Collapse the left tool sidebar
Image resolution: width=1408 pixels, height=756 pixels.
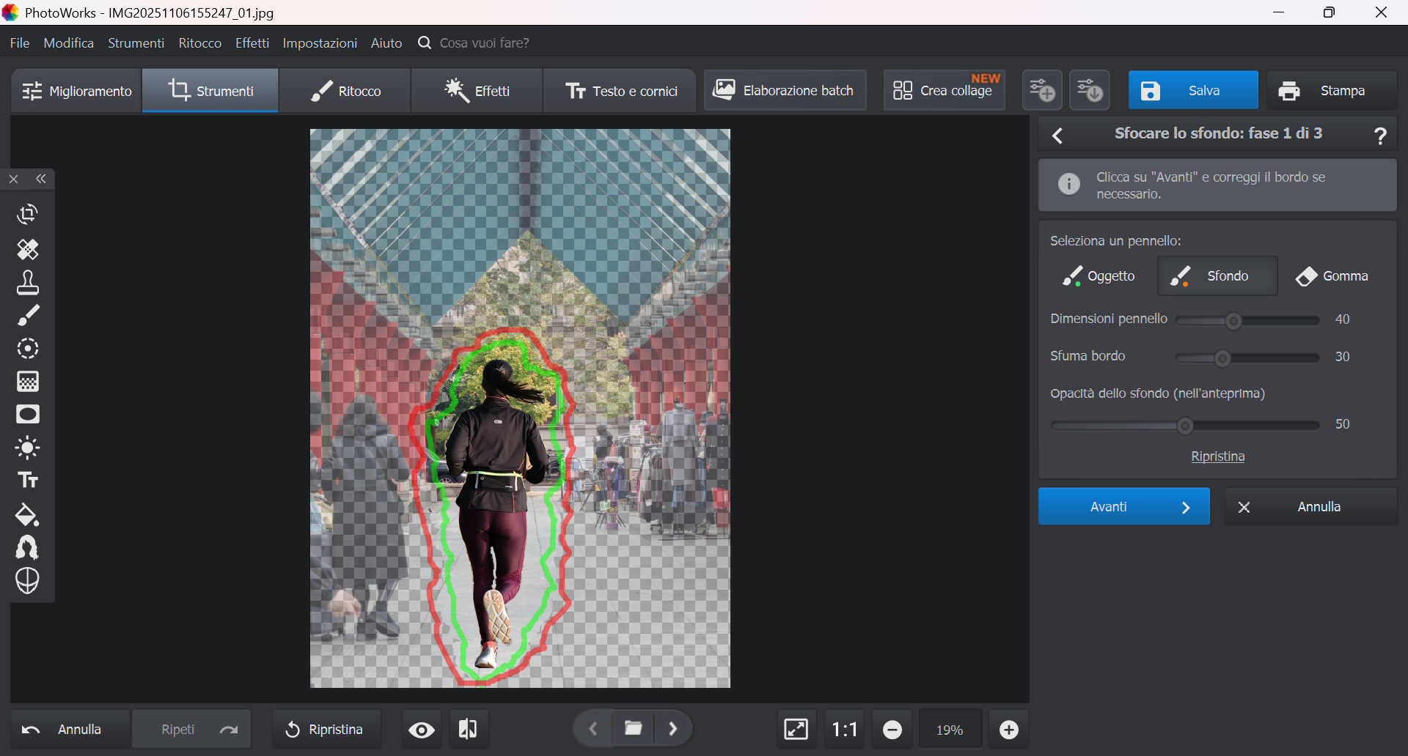42,179
